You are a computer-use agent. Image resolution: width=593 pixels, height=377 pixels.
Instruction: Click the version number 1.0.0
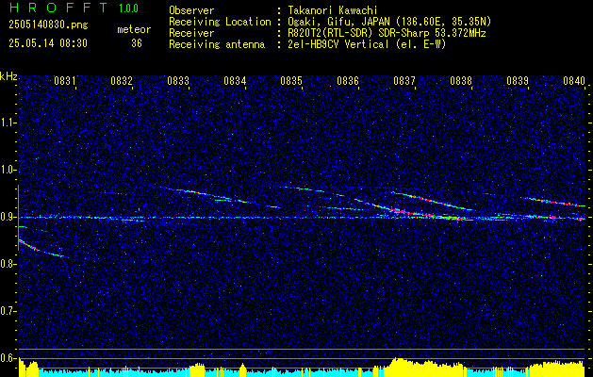click(x=128, y=8)
